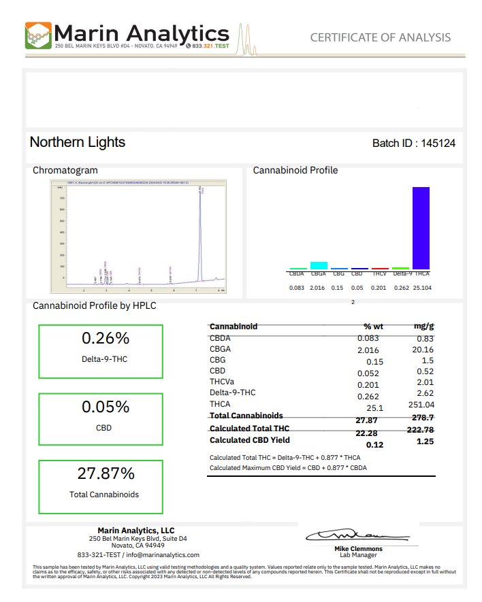The height and width of the screenshot is (602, 482).
Task: Click the phone icon before 833.321.TEST
Action: [188, 46]
